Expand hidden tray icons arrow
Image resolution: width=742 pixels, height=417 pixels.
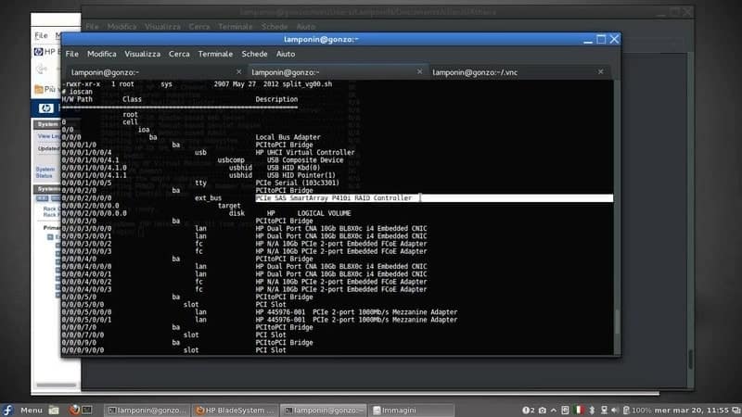point(553,410)
